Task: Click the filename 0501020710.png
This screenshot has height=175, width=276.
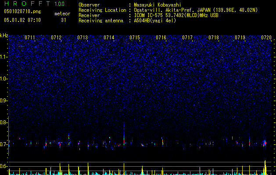Action: coord(22,11)
